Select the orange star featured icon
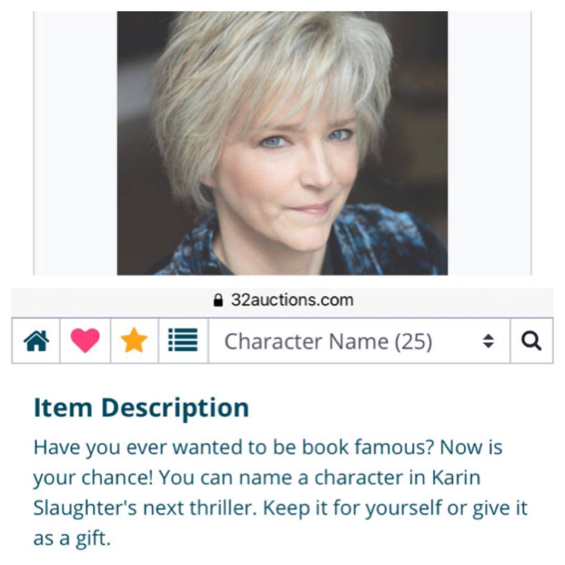Viewport: 565px width, 565px height. [134, 340]
